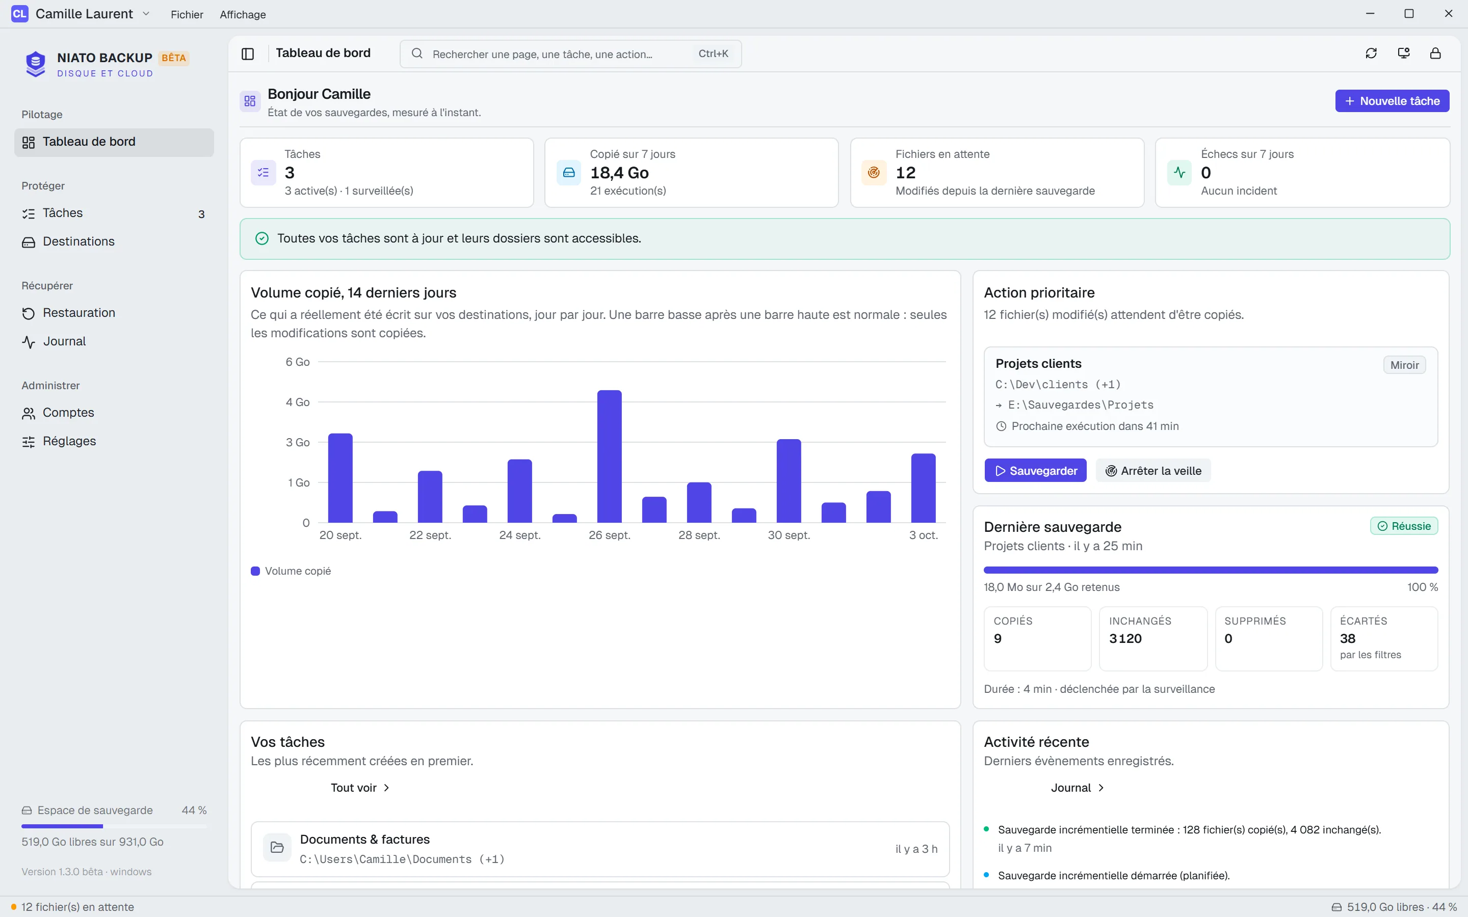Click the Tâches card list icon
Image resolution: width=1468 pixels, height=917 pixels.
point(263,173)
